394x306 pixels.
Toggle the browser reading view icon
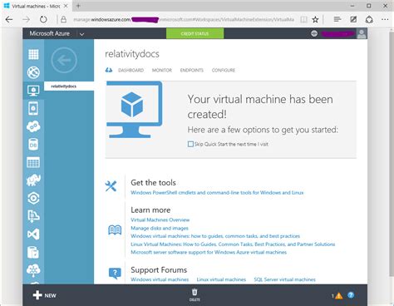click(303, 19)
